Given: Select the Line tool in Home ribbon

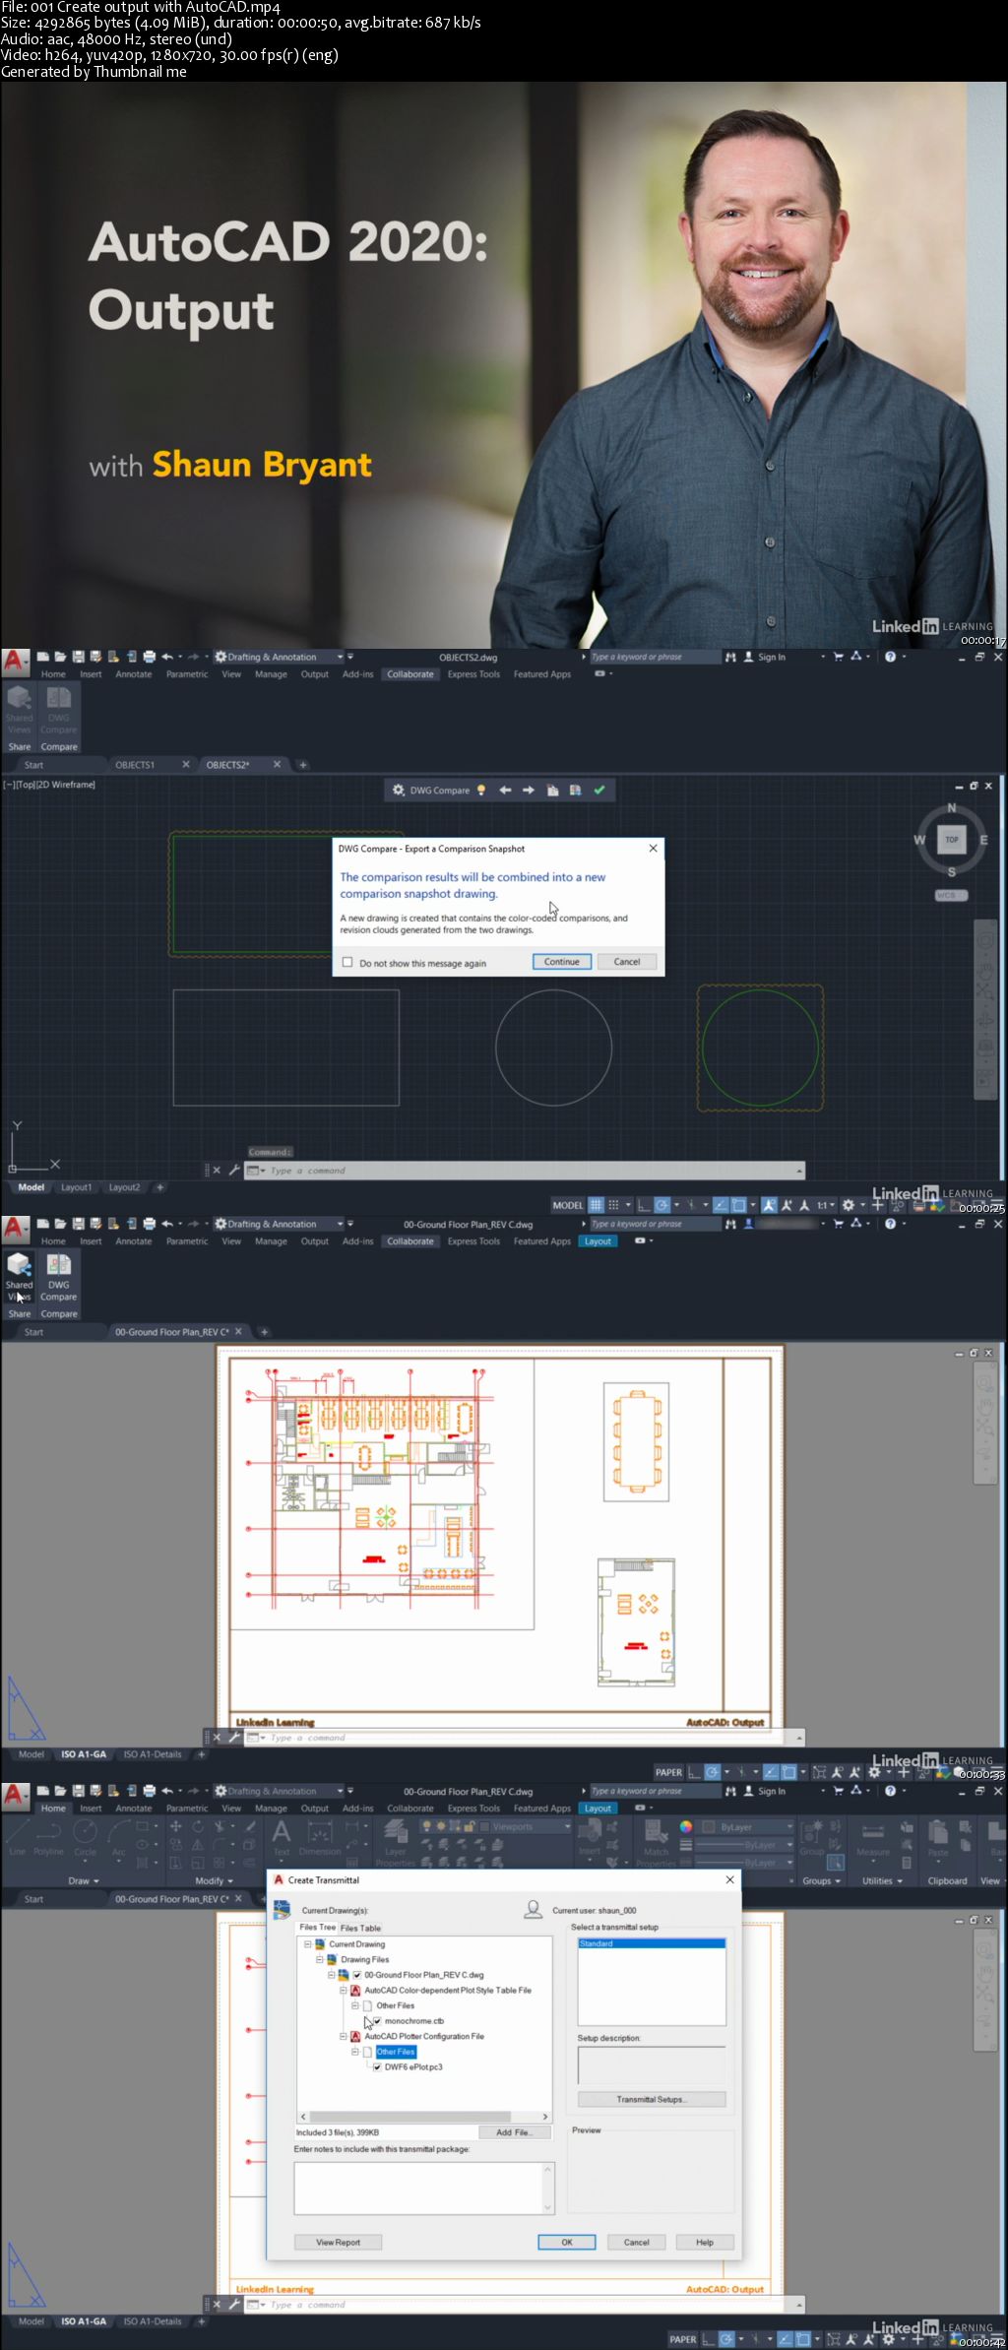Looking at the screenshot, I should click(x=18, y=1837).
